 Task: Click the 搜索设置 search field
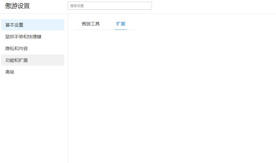(x=110, y=6)
